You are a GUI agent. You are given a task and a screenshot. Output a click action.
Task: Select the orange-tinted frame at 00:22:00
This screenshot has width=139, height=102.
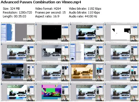87,72
